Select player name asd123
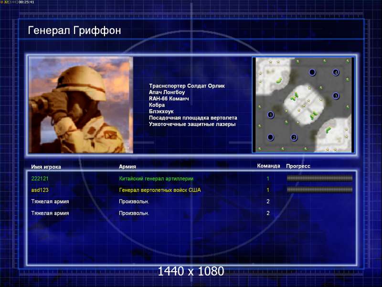Screen dimensions: 382x287 [x=40, y=190]
